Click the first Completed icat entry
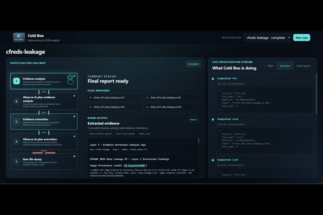323x215 pixels. point(228,119)
